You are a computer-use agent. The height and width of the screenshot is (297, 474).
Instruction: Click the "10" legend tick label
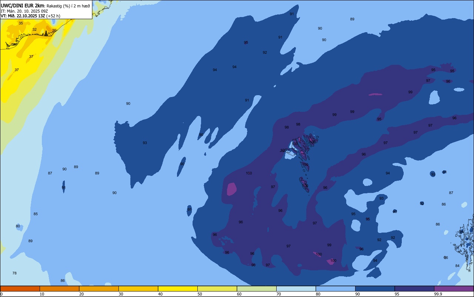click(42, 294)
